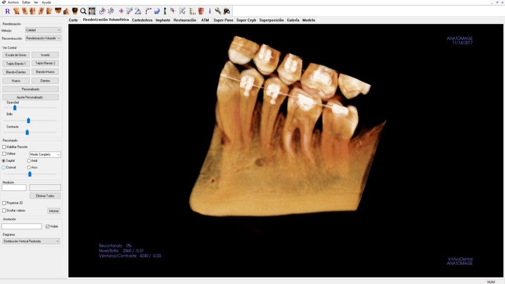The image size is (505, 284).
Task: Select the red crosshair marker tool
Action: 121,11
